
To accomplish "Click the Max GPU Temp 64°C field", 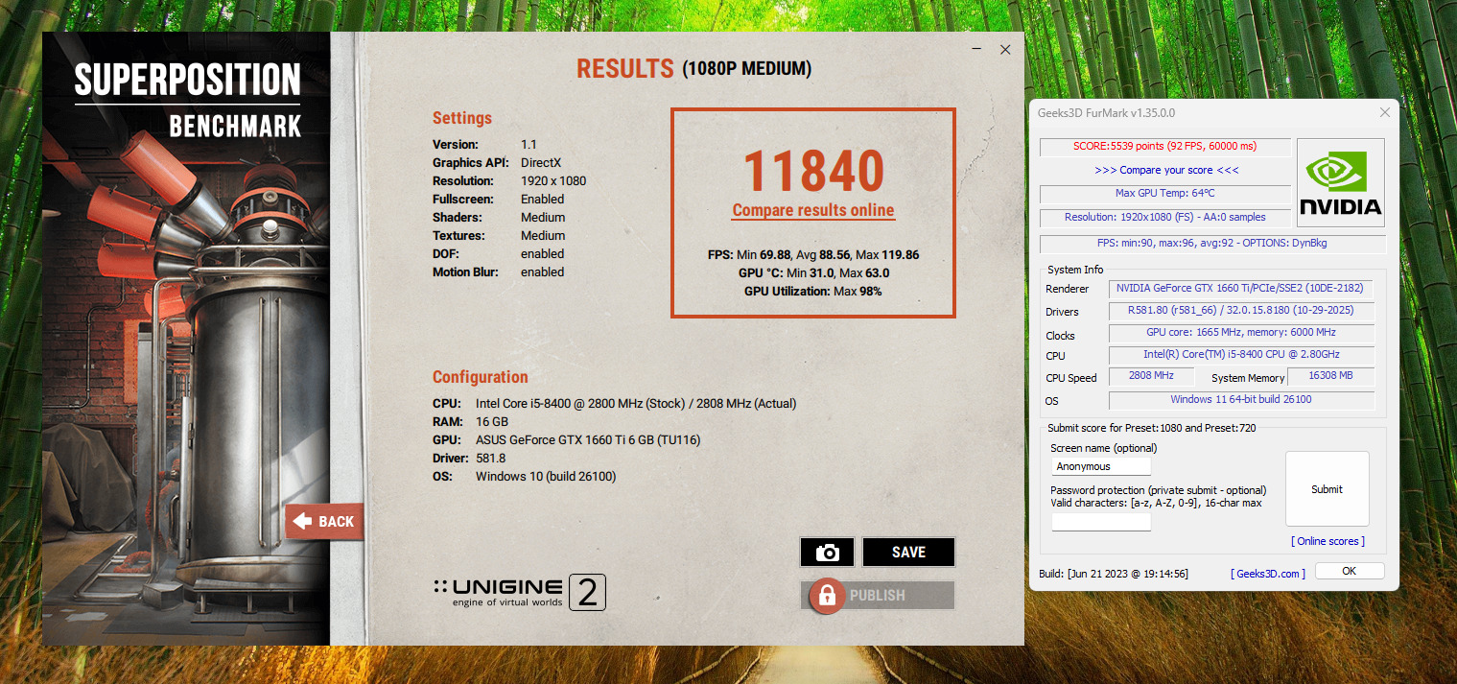I will click(x=1166, y=194).
